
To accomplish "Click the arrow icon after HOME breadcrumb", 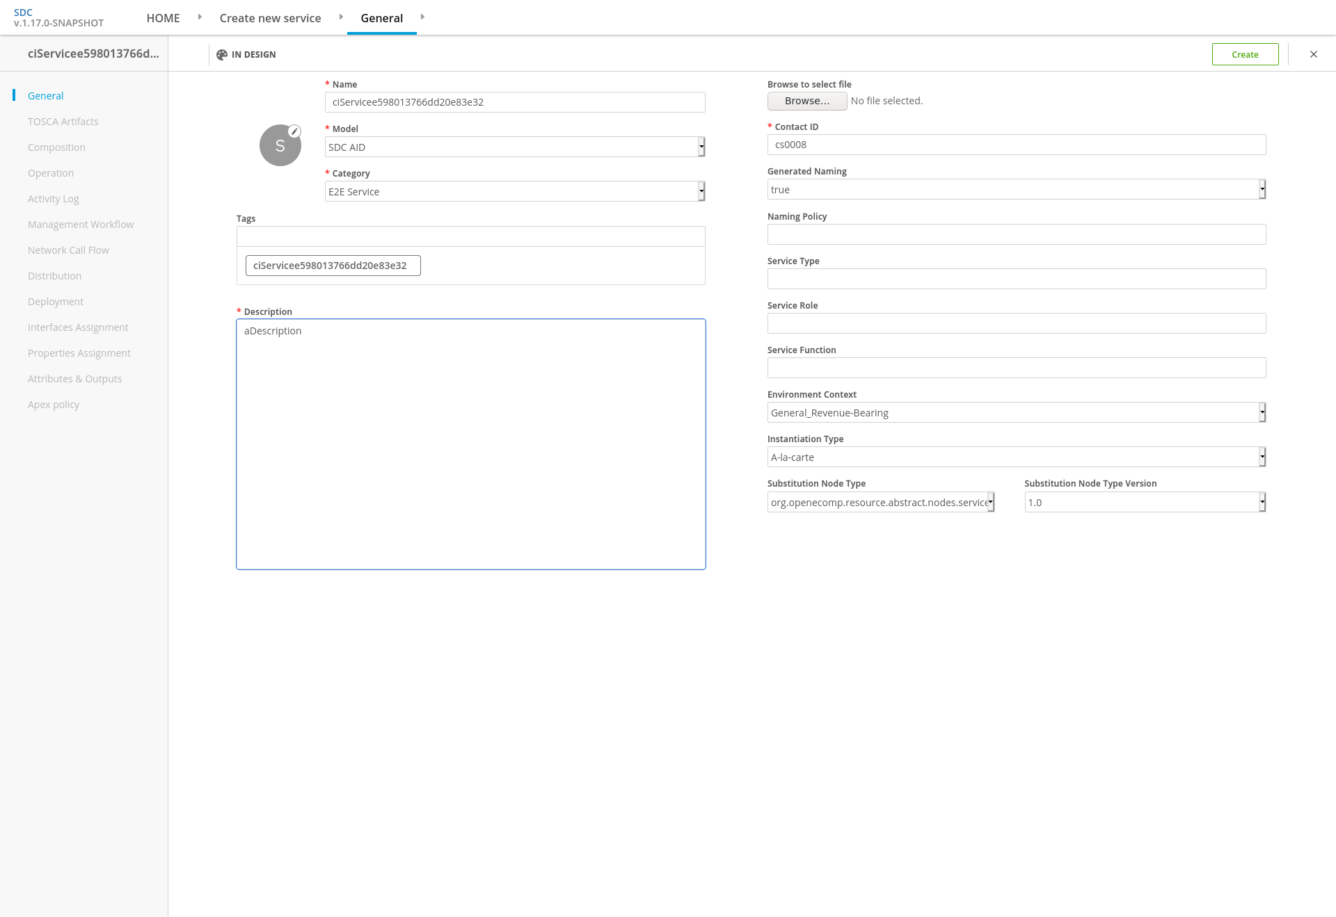I will click(200, 17).
